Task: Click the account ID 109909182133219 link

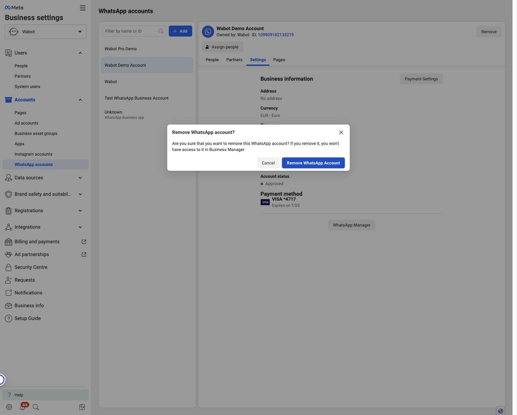Action: click(276, 35)
